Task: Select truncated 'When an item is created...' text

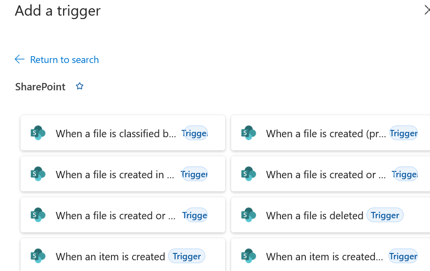Action: [324, 257]
